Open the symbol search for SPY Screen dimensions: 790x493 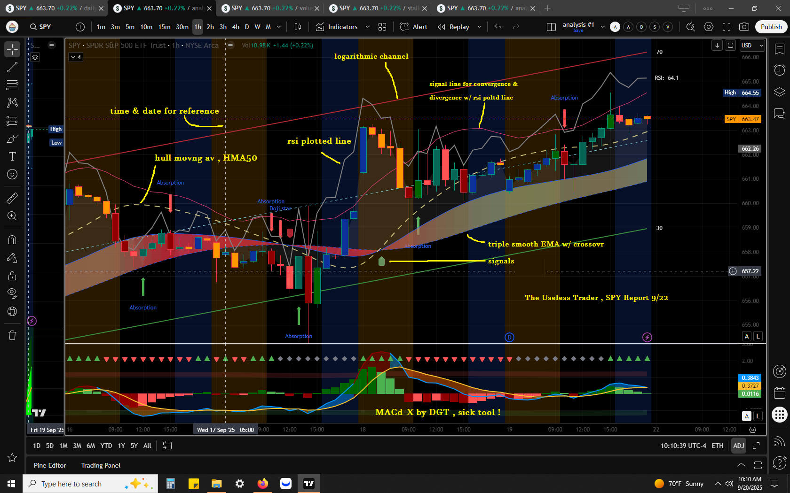[x=40, y=27]
